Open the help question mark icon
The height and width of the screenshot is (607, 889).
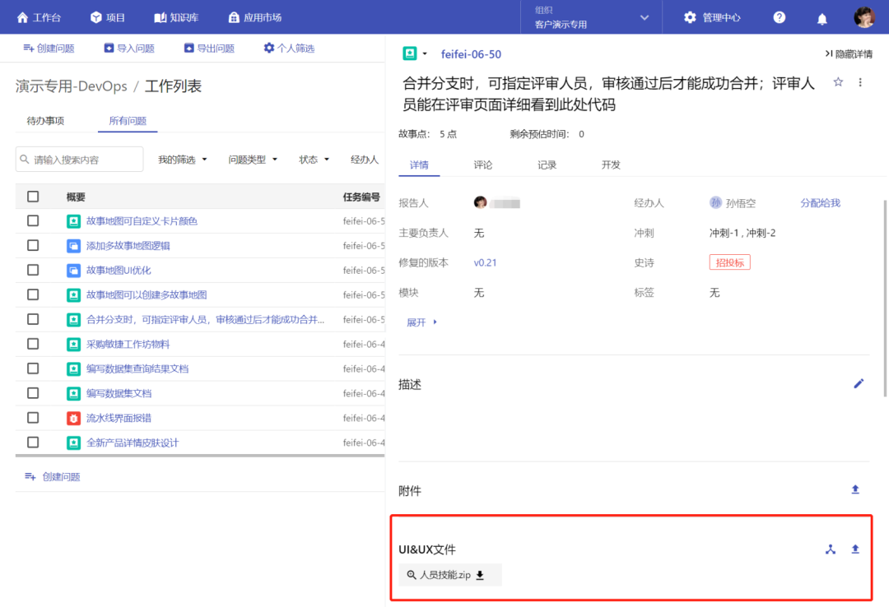coord(779,16)
